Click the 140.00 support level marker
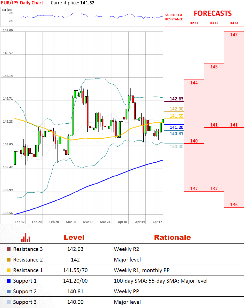Image resolution: width=246 pixels, height=308 pixels. 176,147
